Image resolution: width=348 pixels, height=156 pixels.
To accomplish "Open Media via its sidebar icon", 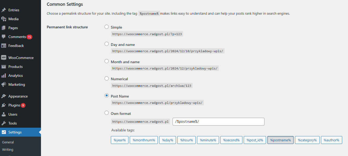I will tap(4, 19).
